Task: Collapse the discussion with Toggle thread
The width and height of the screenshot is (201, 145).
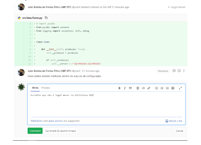Action: [x=176, y=7]
